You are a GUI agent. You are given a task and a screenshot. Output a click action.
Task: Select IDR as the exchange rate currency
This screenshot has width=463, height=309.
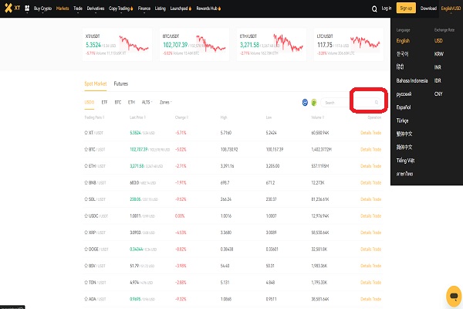(438, 80)
